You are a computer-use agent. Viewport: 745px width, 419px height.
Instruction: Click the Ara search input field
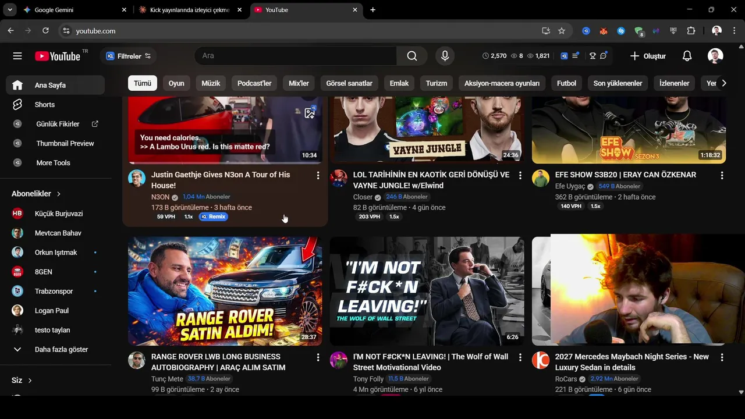point(296,56)
